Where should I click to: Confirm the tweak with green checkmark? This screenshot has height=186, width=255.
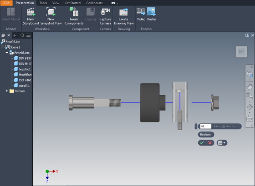pos(202,143)
